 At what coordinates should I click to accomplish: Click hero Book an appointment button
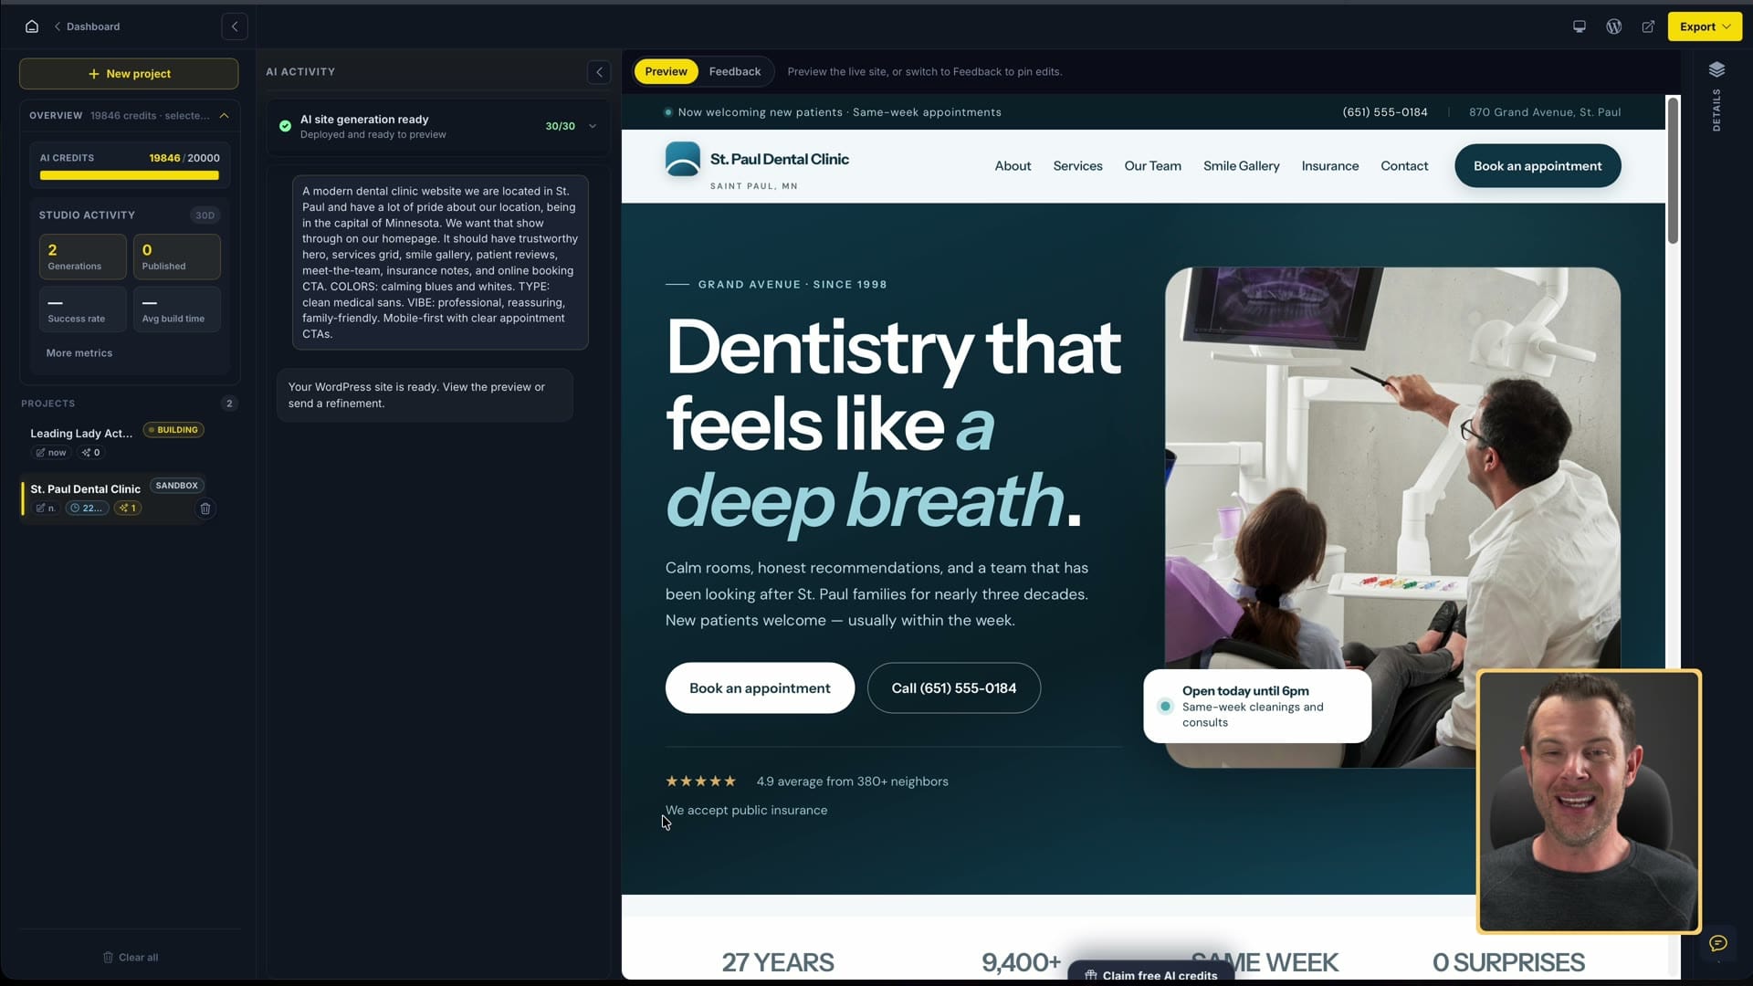[x=760, y=688]
